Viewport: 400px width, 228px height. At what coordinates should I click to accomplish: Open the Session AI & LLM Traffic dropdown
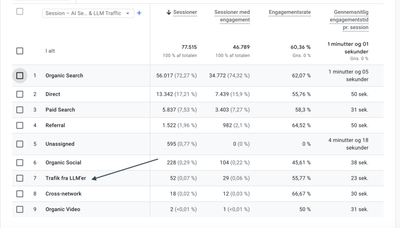(x=88, y=13)
